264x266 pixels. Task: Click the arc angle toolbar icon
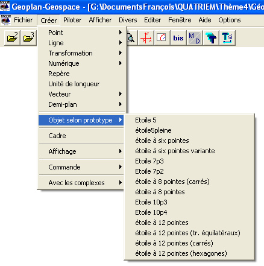tap(162, 37)
